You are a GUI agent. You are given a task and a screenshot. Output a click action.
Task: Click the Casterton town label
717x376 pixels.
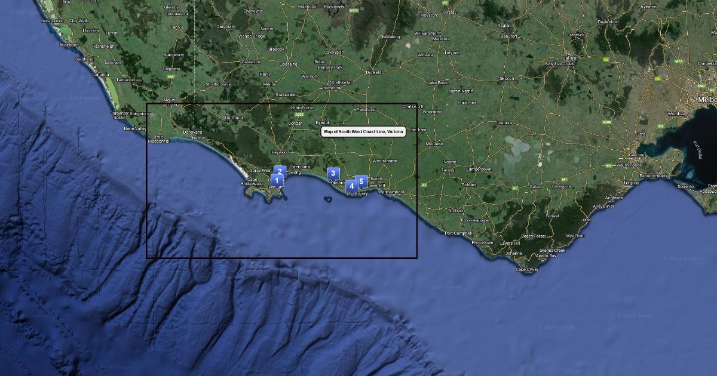pyautogui.click(x=250, y=62)
